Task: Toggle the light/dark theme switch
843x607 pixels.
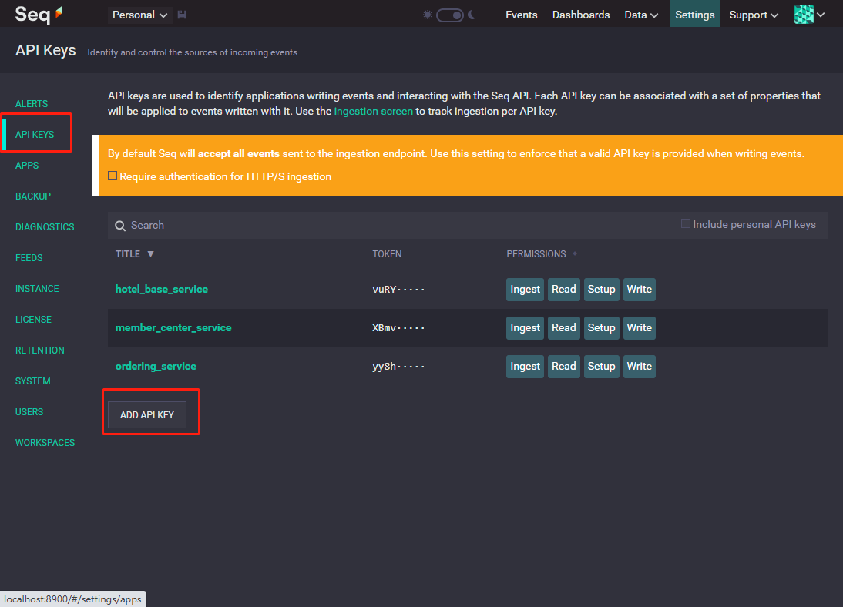Action: click(x=449, y=15)
